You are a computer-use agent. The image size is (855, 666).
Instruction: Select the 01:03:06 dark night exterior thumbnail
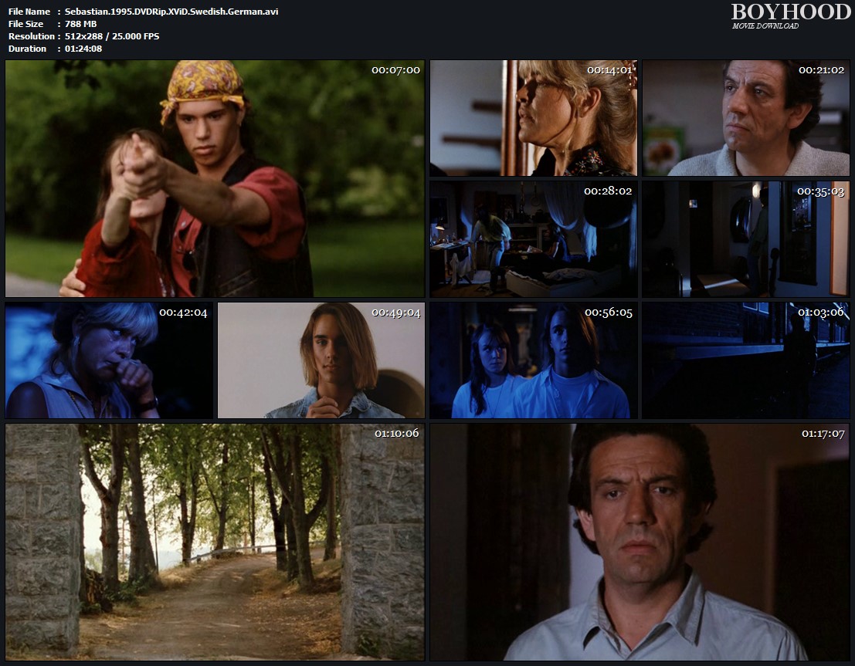coord(745,360)
